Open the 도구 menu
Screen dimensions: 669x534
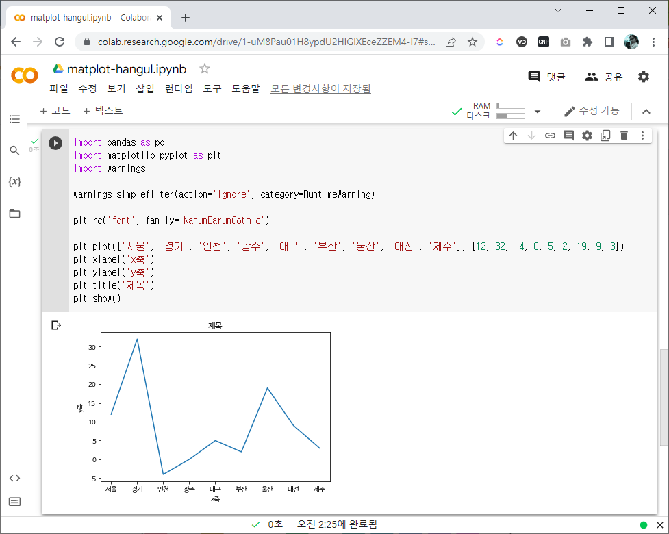[x=212, y=88]
